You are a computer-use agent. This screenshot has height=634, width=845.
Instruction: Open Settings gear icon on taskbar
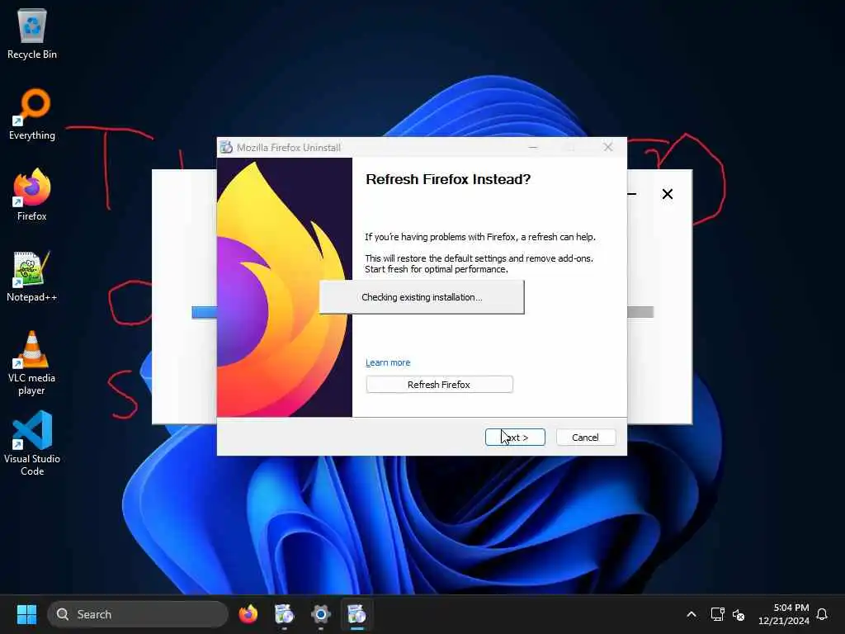click(x=321, y=614)
